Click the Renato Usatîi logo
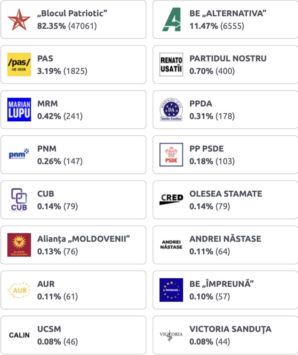The image size is (298, 355). (171, 64)
